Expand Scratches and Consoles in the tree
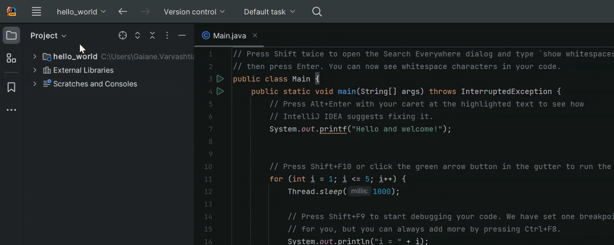The height and width of the screenshot is (245, 614). tap(34, 84)
